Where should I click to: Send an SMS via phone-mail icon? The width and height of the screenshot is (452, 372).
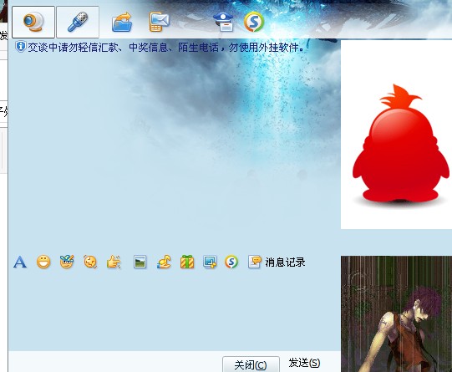(x=159, y=22)
